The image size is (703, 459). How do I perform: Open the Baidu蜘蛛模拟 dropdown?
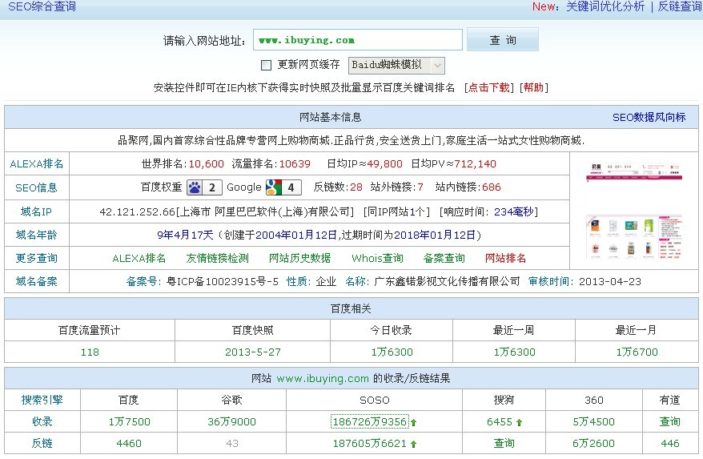[x=397, y=66]
